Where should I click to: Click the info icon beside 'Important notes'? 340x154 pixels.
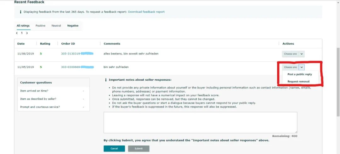(105, 80)
